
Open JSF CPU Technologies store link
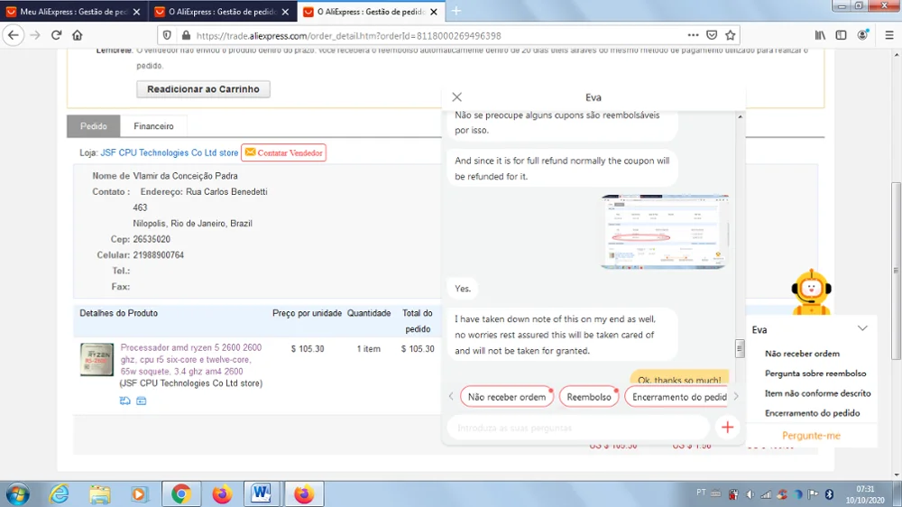point(170,152)
